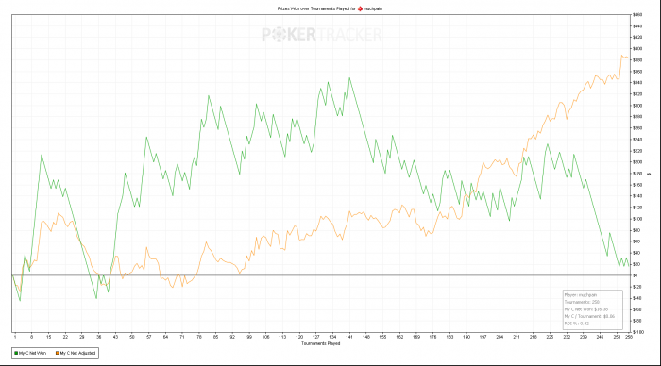Click the '253' tick on the x-axis

[x=617, y=337]
